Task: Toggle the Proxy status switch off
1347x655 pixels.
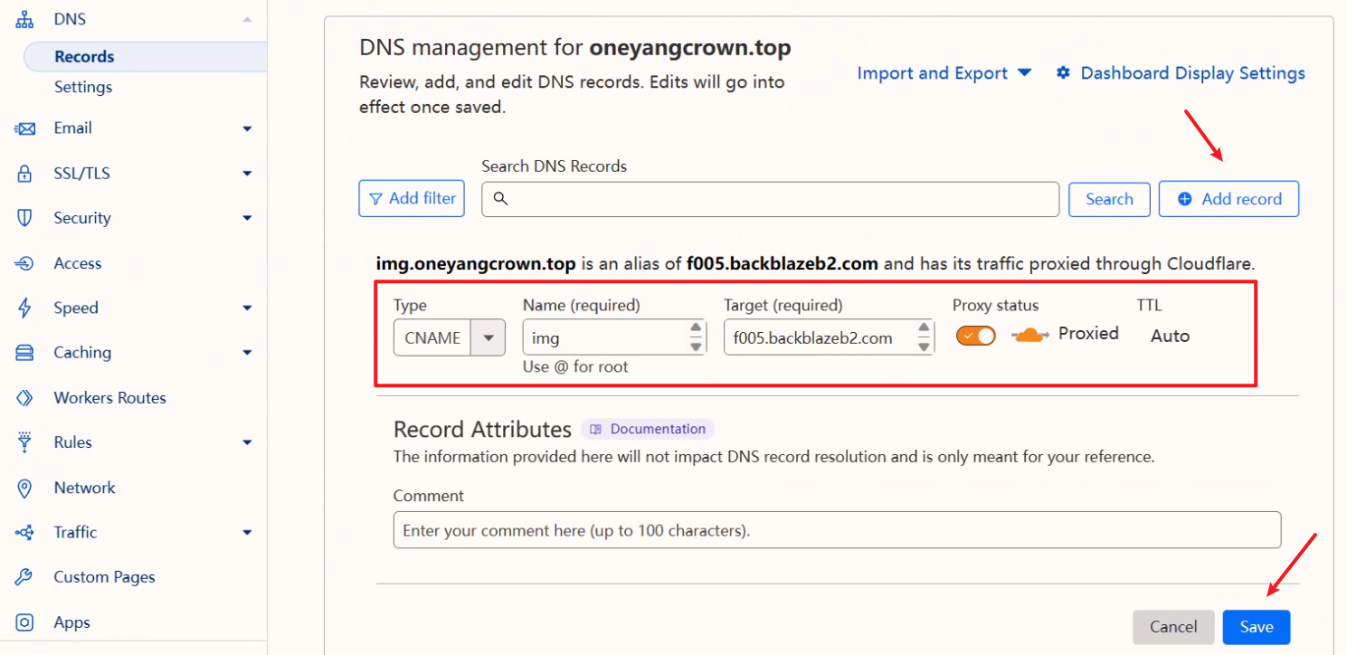Action: (975, 336)
